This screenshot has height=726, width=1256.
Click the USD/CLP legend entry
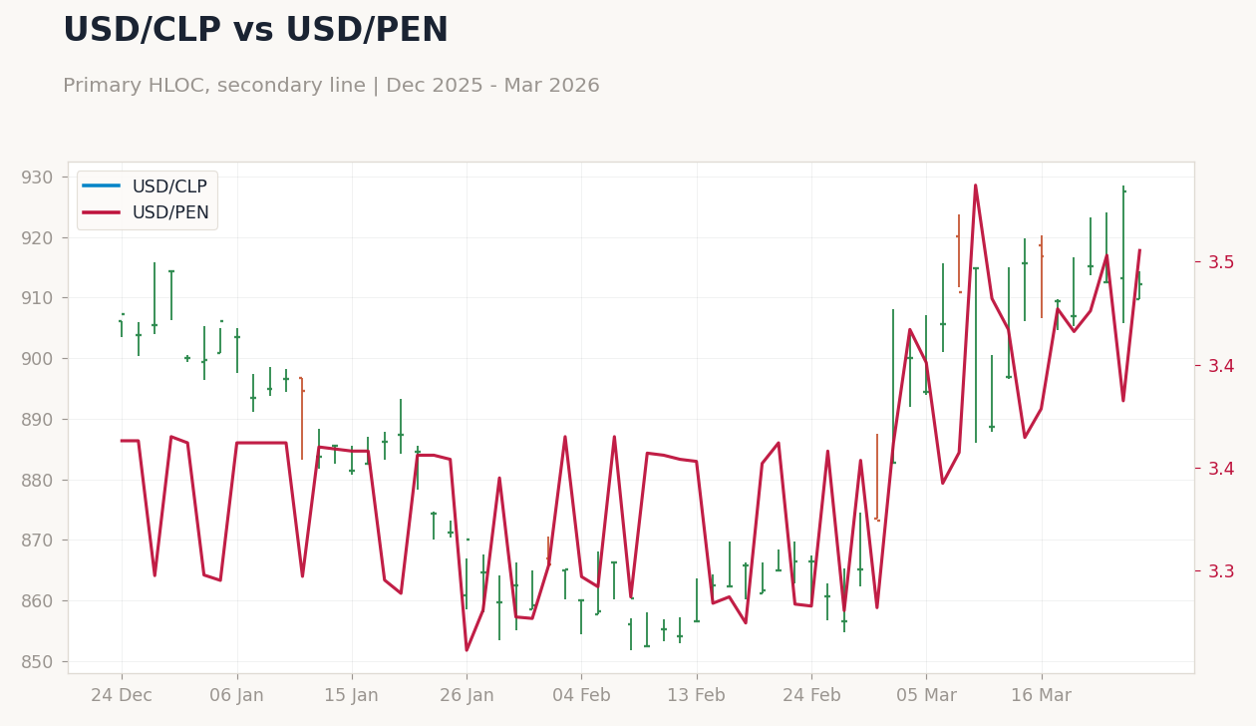click(146, 186)
